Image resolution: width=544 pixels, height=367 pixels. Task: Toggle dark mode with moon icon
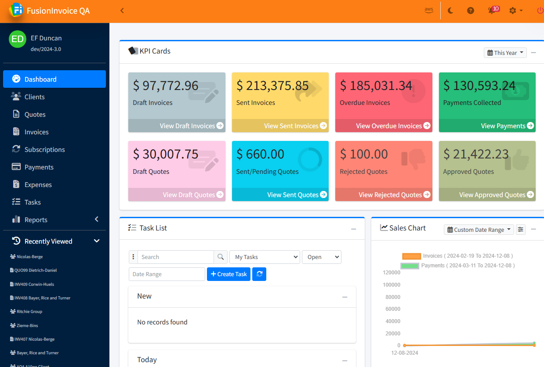tap(450, 11)
